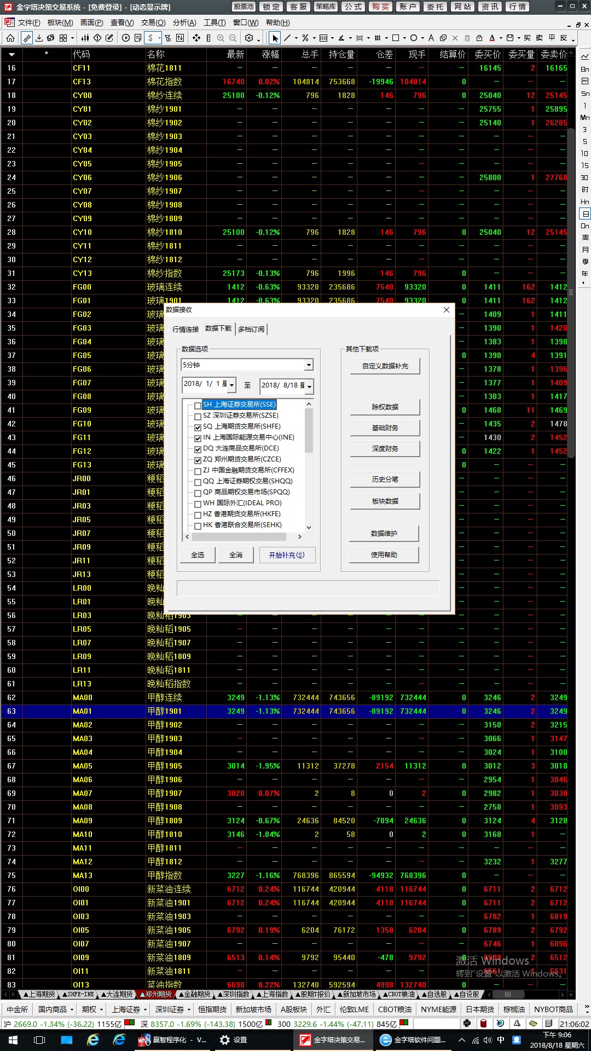Uncheck DQ 大连商品交易所(DCE) checkbox
591x1051 pixels.
click(x=198, y=449)
